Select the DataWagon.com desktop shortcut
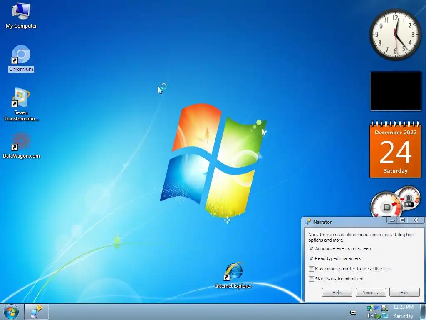The image size is (426, 320). click(x=21, y=145)
